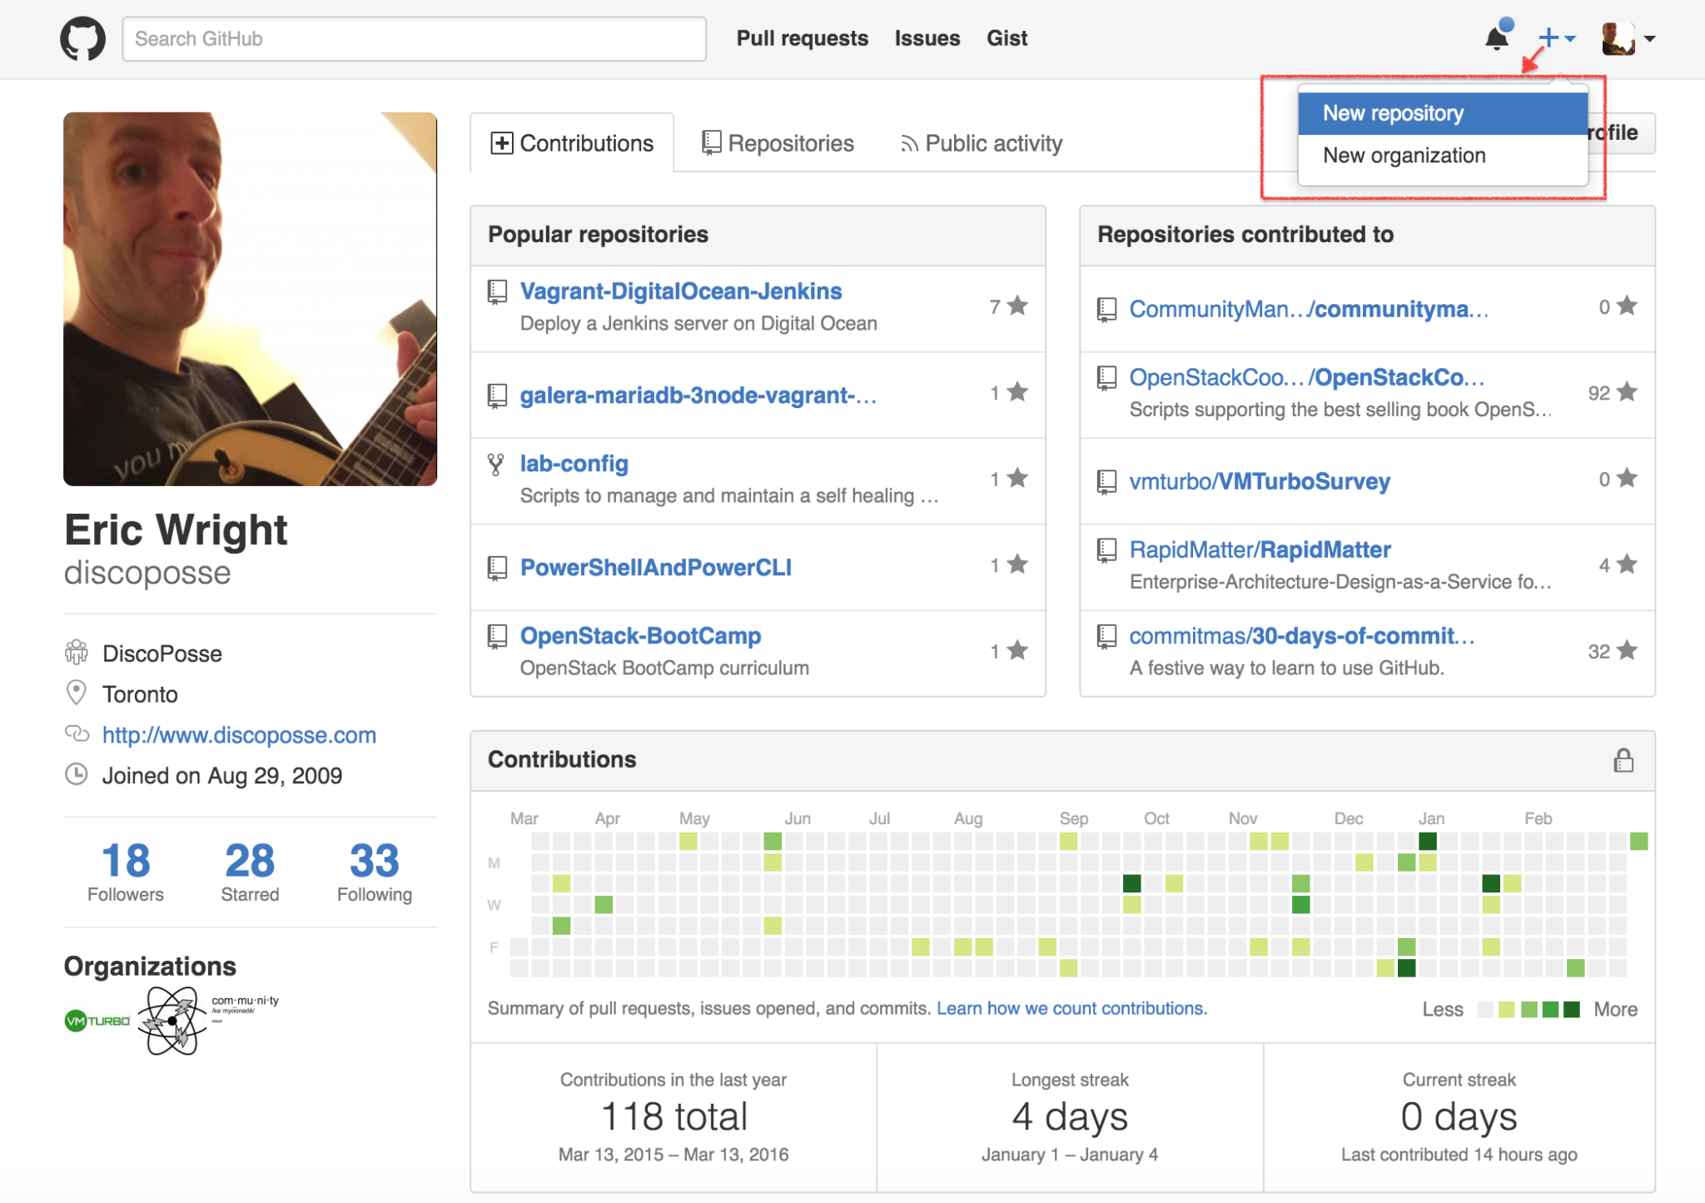Open the PowerShellAndPowerCLI repository link
This screenshot has width=1705, height=1203.
(x=655, y=568)
